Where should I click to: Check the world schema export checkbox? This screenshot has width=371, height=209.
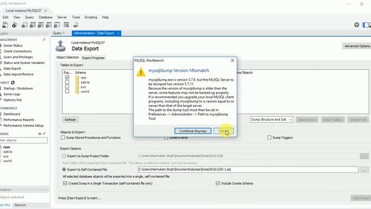coord(67,91)
